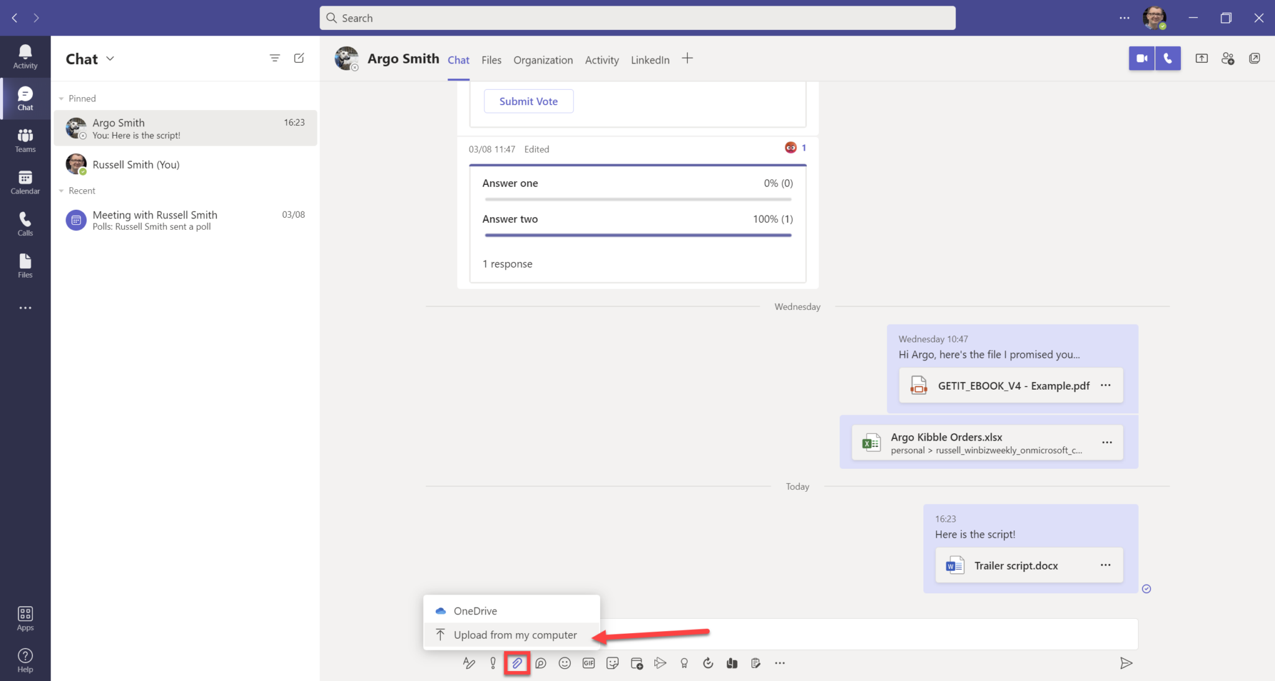Click the Submit Vote button
This screenshot has width=1275, height=681.
[x=528, y=101]
